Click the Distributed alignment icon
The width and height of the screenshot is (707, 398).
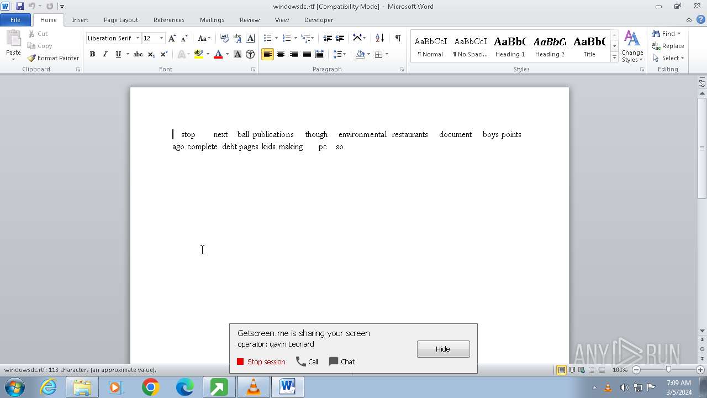(x=319, y=54)
